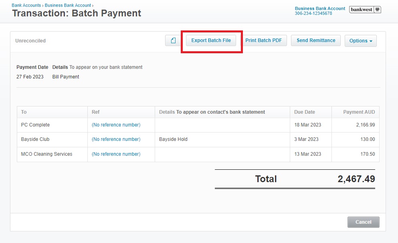Click the Bill Payment details text
398x243 pixels.
(66, 77)
